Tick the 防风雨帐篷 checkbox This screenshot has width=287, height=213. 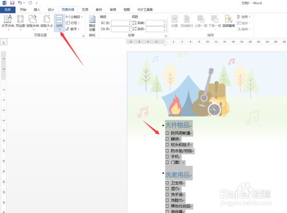click(x=167, y=133)
